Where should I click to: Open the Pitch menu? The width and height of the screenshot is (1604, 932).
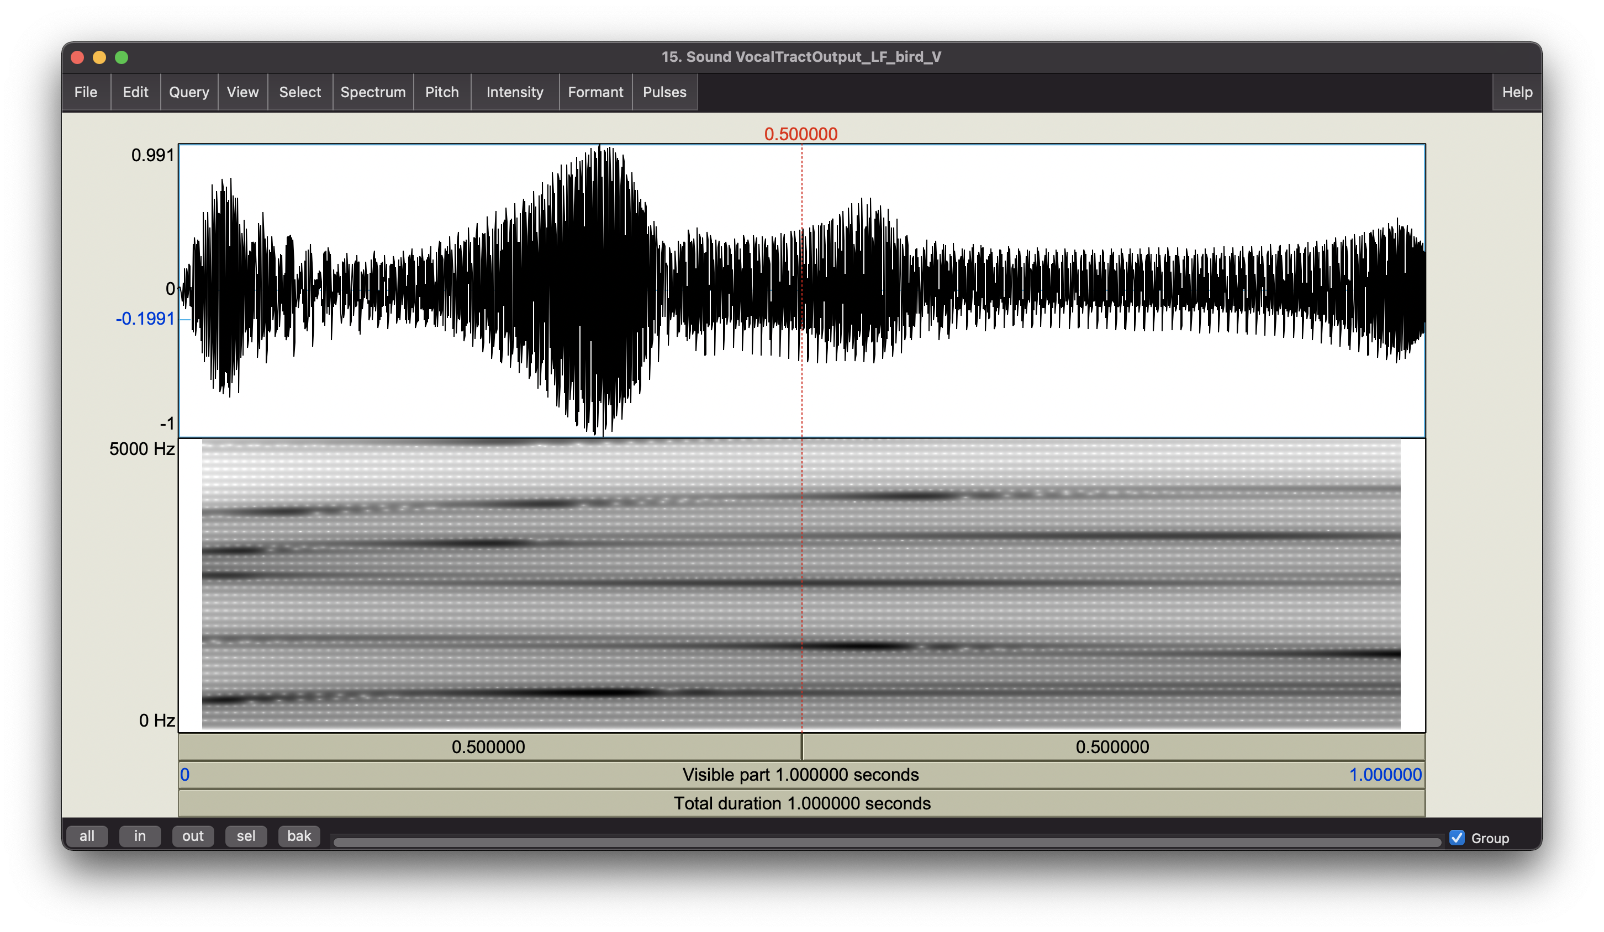tap(442, 92)
